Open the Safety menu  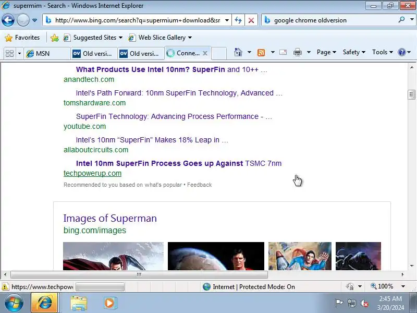[x=354, y=52]
